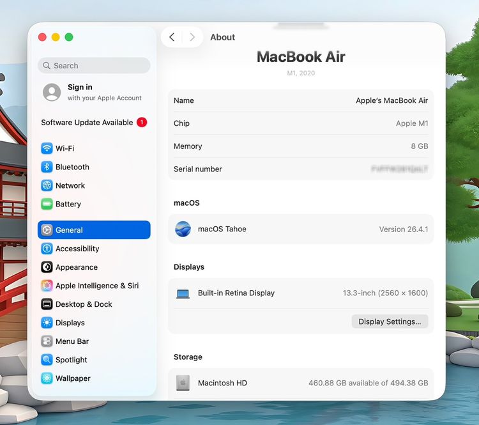This screenshot has width=479, height=425.
Task: Click the Network globe icon
Action: [x=47, y=185]
